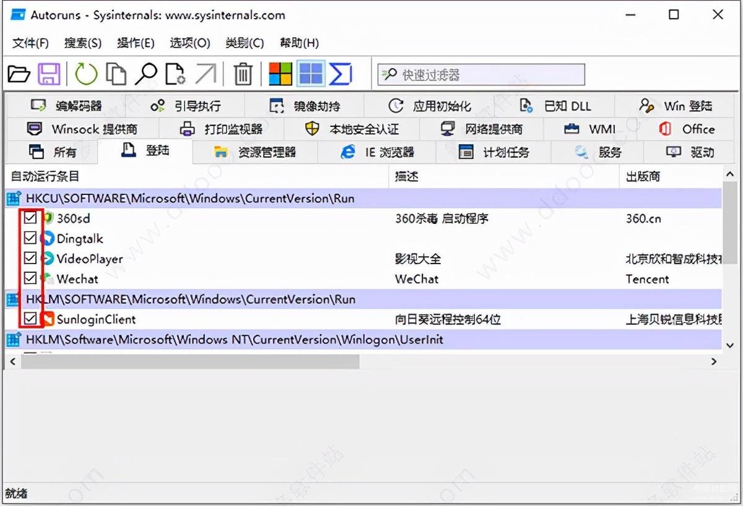This screenshot has height=506, width=743.
Task: Select the Tencent publisher cell
Action: click(x=647, y=279)
